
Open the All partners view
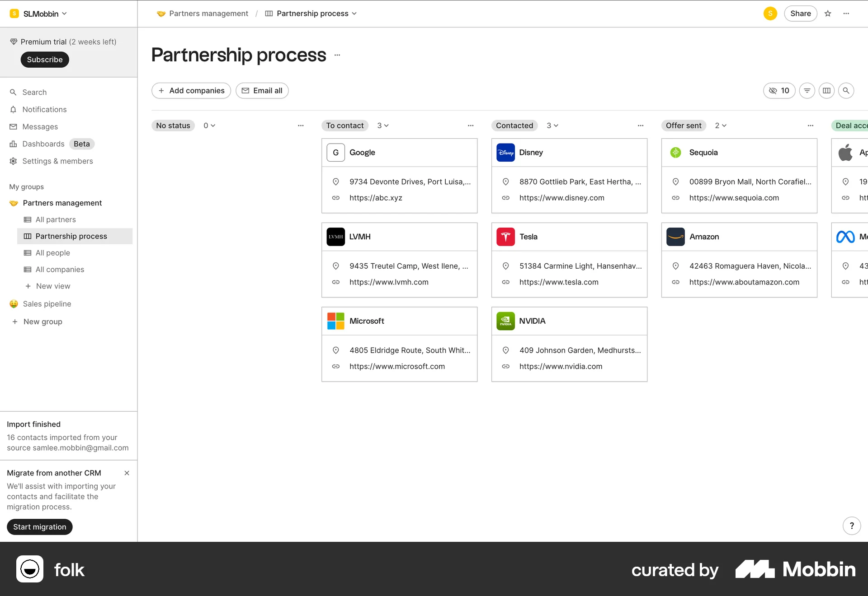coord(56,219)
